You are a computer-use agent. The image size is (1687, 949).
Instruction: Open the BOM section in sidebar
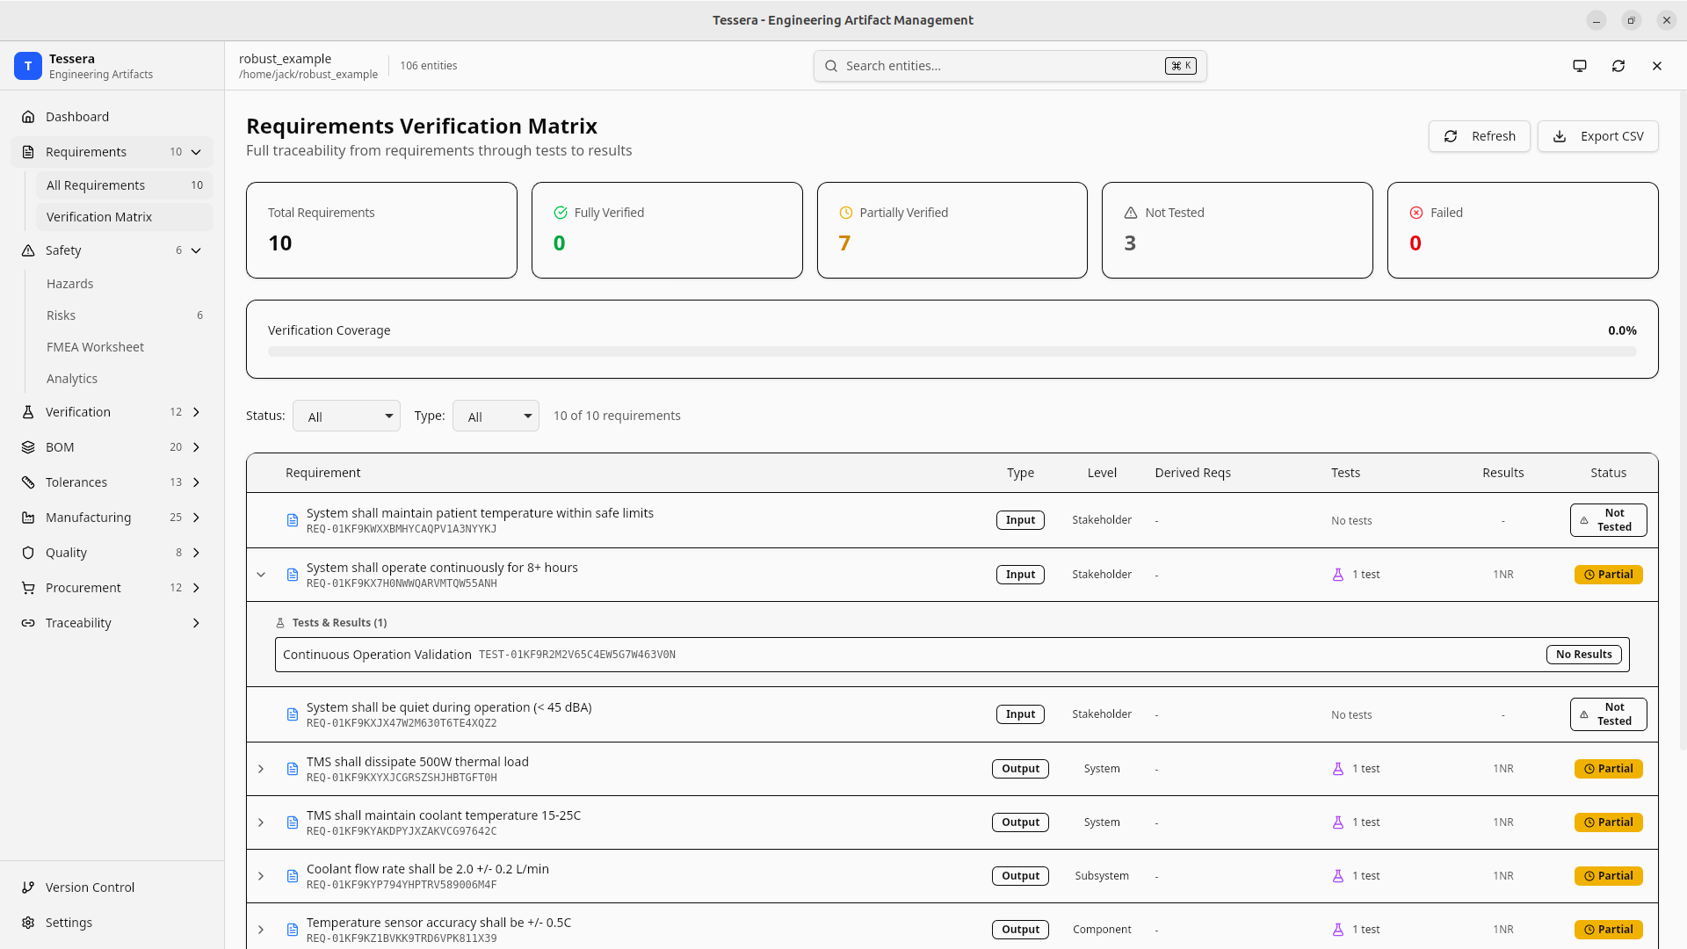(60, 446)
